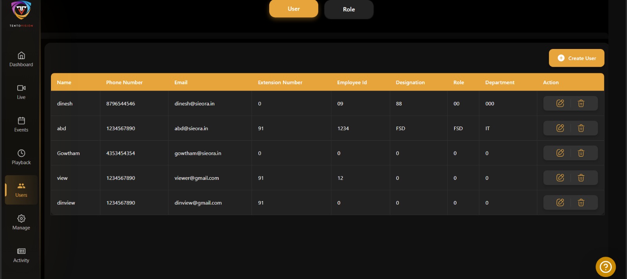Click the edit icon for dinesh
This screenshot has height=279, width=627.
pyautogui.click(x=560, y=103)
